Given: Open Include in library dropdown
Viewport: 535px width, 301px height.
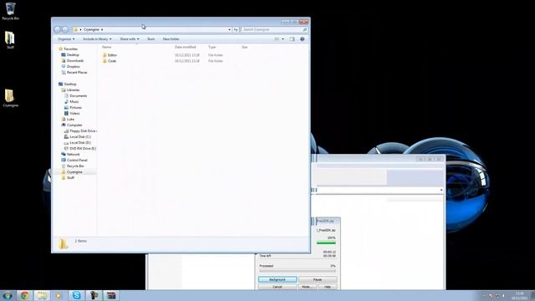Looking at the screenshot, I should (x=97, y=39).
